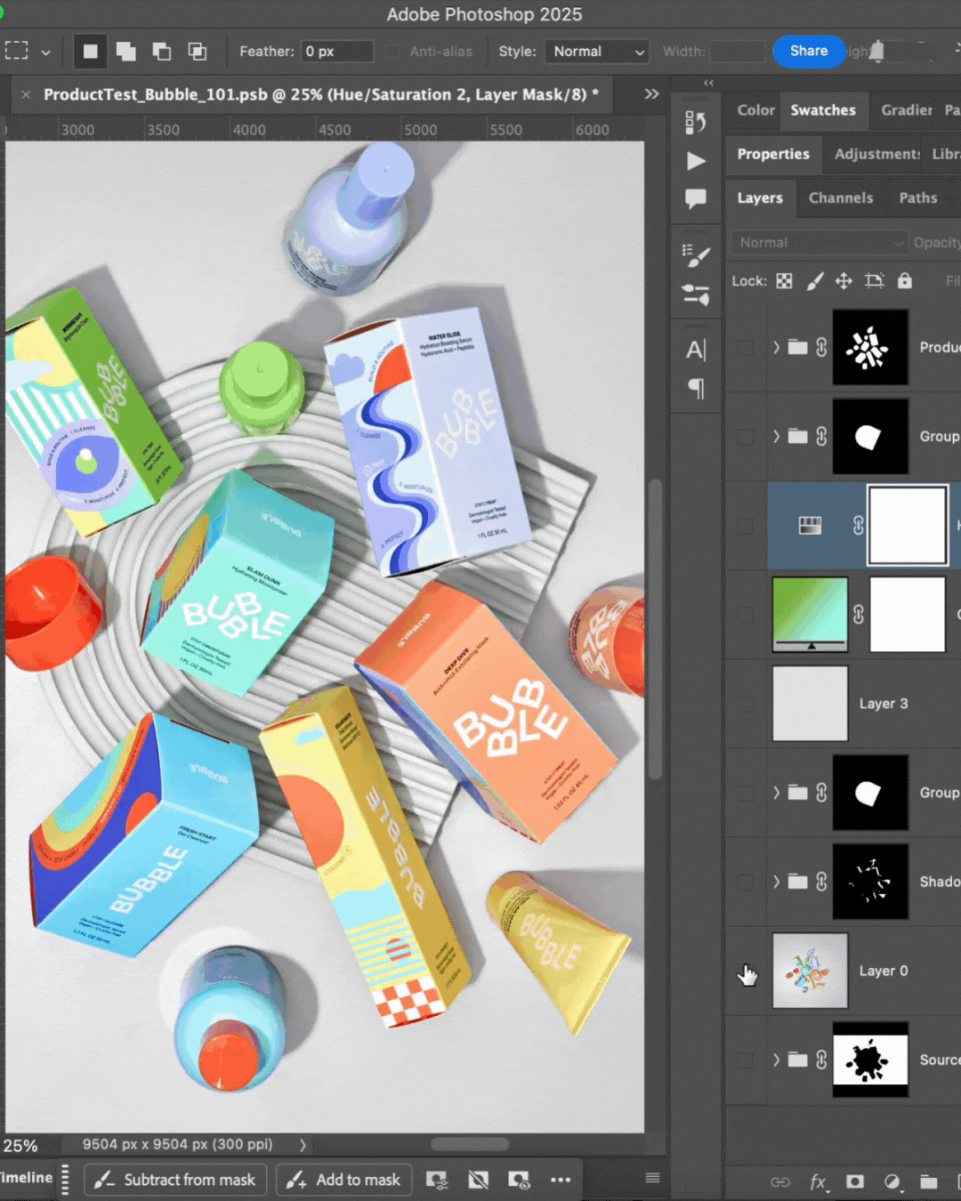Click the prevent artboard auto-nesting lock icon
Screen dimensions: 961x1201
point(875,281)
